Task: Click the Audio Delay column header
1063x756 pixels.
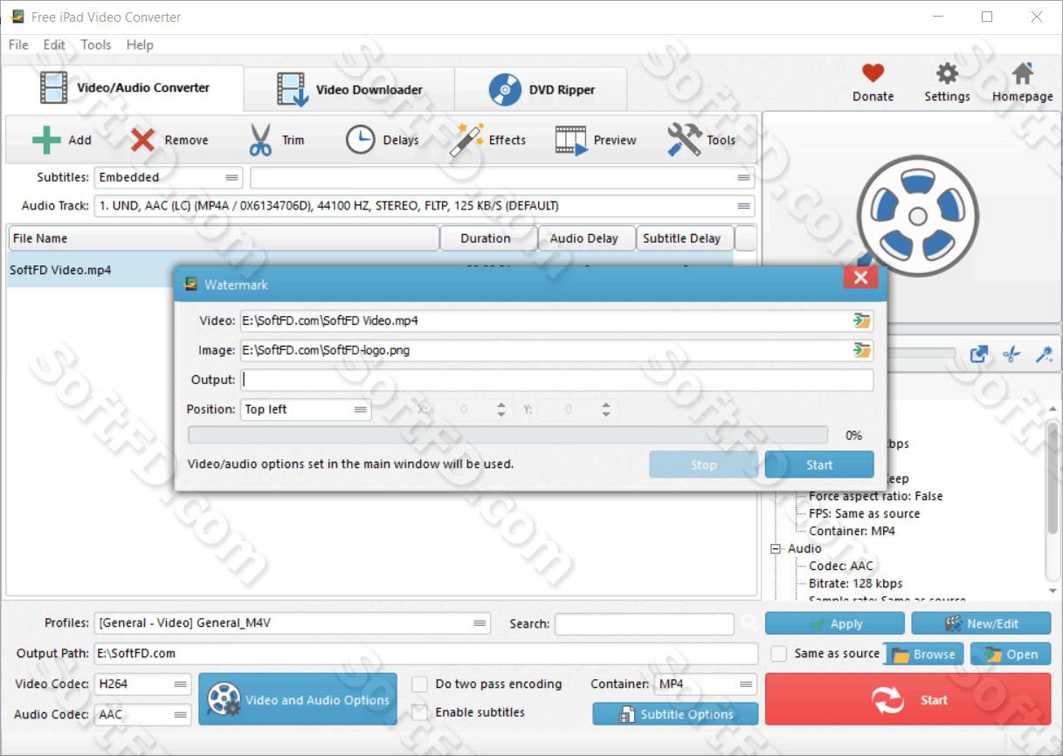Action: tap(585, 238)
